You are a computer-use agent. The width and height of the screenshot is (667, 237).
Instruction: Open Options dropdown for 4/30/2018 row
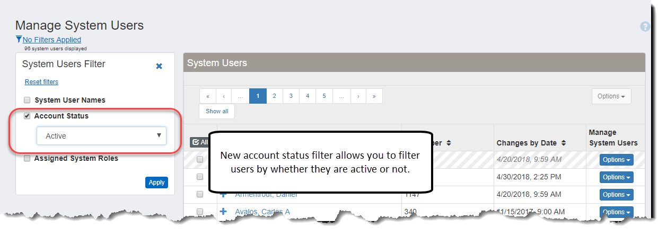click(616, 177)
